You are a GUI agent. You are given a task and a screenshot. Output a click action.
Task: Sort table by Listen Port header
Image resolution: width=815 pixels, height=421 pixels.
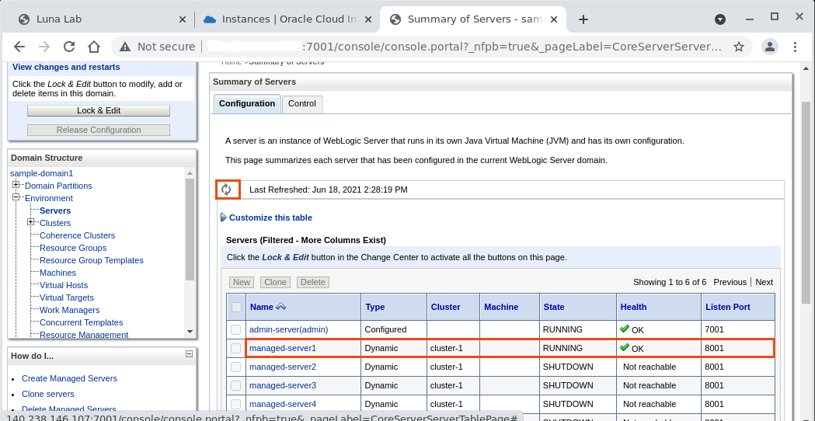click(728, 307)
